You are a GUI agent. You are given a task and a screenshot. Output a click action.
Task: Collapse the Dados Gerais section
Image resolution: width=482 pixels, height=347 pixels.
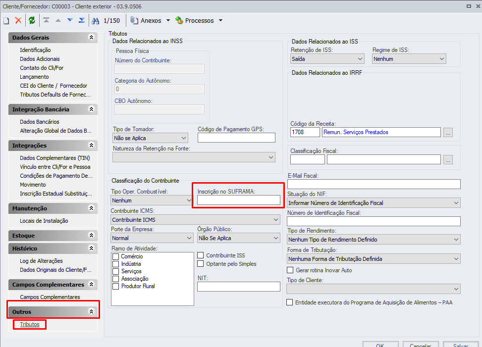point(91,38)
